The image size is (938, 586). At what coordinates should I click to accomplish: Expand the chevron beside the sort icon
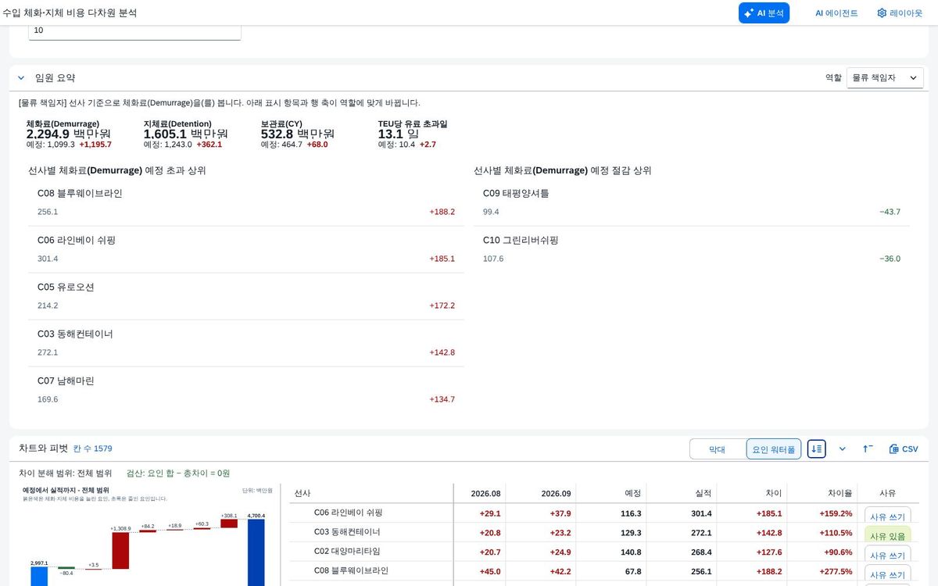coord(843,449)
